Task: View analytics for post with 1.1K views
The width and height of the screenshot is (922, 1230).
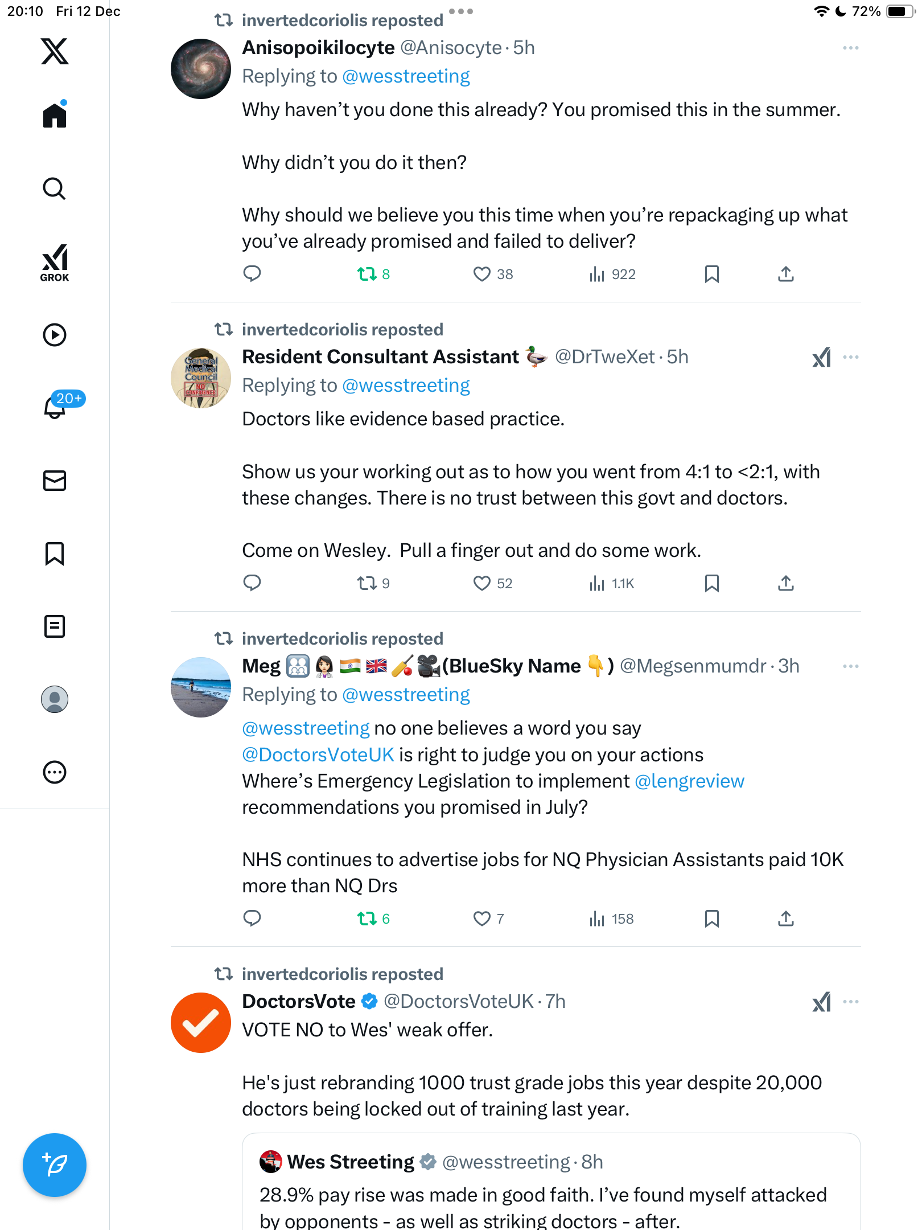Action: (612, 584)
